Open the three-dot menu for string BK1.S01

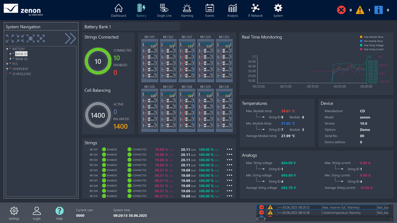(x=229, y=149)
